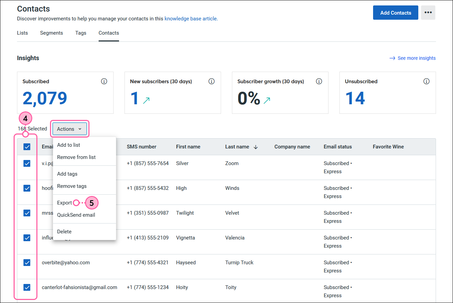Click the Last name column header
Screen dimensions: 453x303
point(237,147)
